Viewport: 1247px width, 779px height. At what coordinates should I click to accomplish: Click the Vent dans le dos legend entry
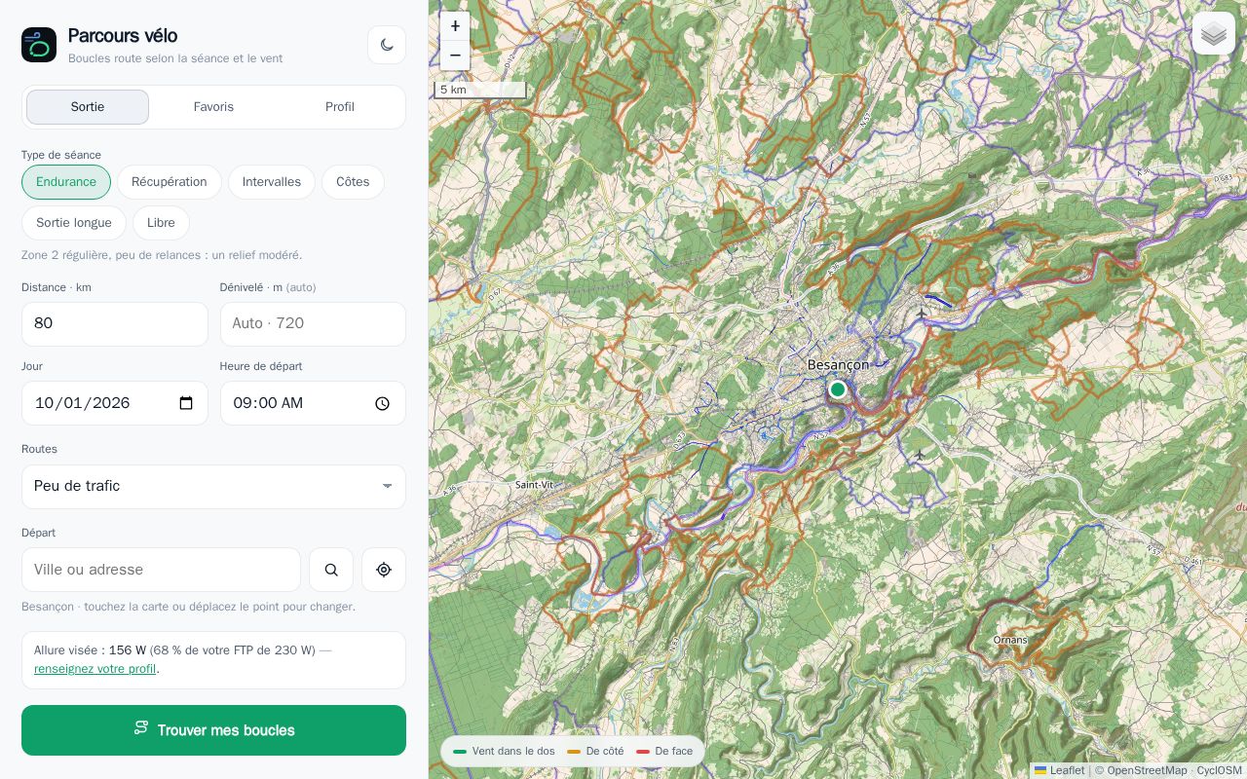(x=504, y=752)
